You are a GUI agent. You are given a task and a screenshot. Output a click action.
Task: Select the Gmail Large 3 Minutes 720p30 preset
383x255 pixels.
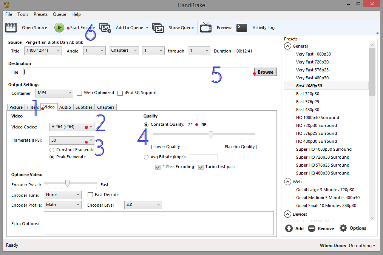point(325,190)
